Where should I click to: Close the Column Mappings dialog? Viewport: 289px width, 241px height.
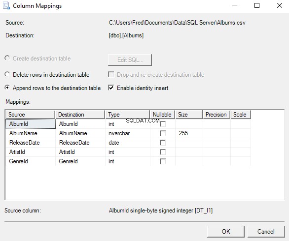pyautogui.click(x=280, y=5)
